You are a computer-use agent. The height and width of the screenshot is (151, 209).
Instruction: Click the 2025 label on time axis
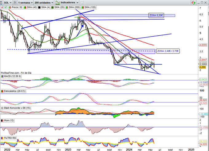(x=191, y=149)
